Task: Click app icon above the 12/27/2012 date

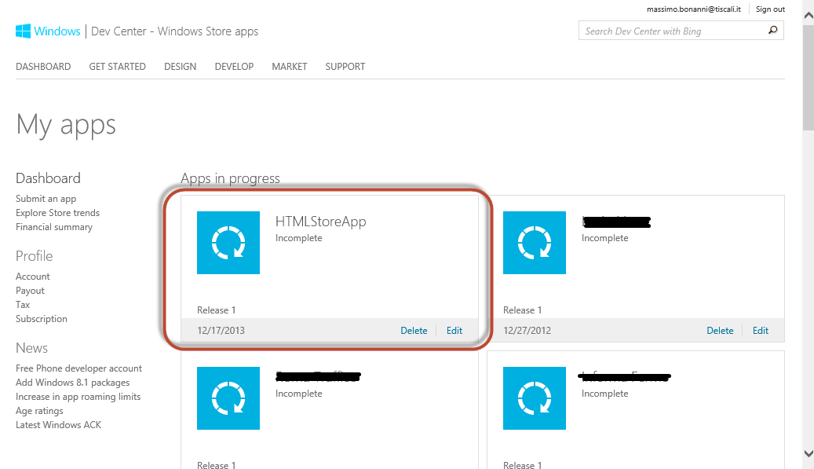Action: 535,243
